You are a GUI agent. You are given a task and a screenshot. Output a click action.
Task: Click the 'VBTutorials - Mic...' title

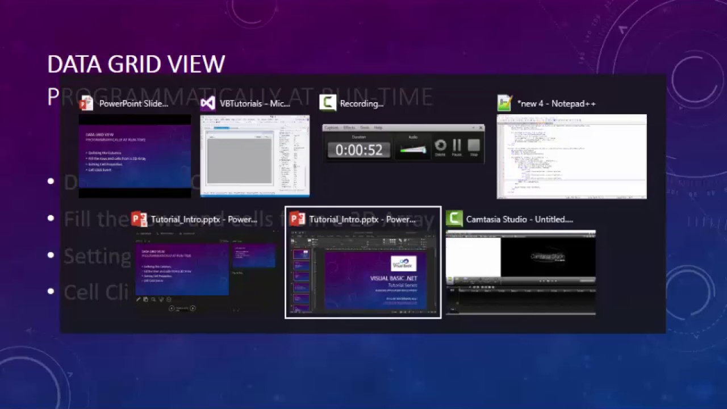pyautogui.click(x=255, y=103)
